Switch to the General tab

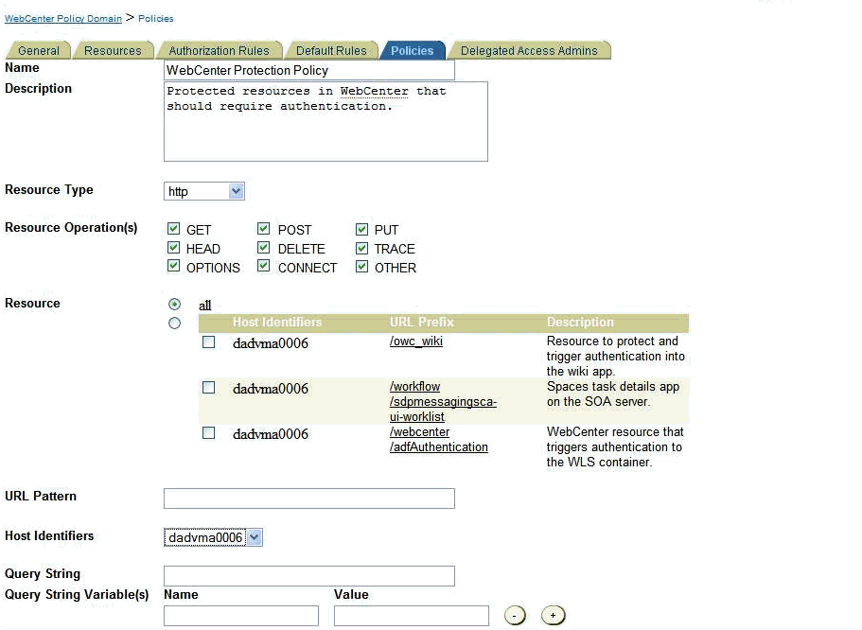(x=39, y=50)
